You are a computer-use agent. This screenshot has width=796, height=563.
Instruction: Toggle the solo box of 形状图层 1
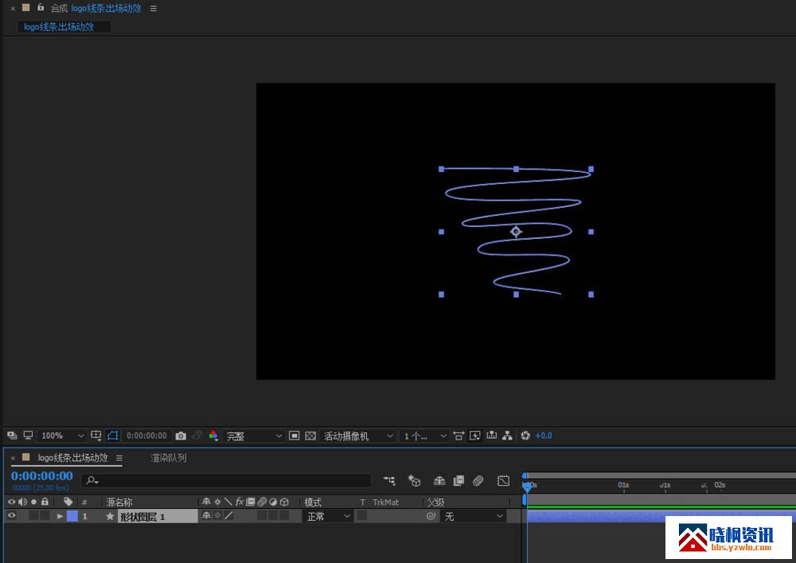point(33,516)
